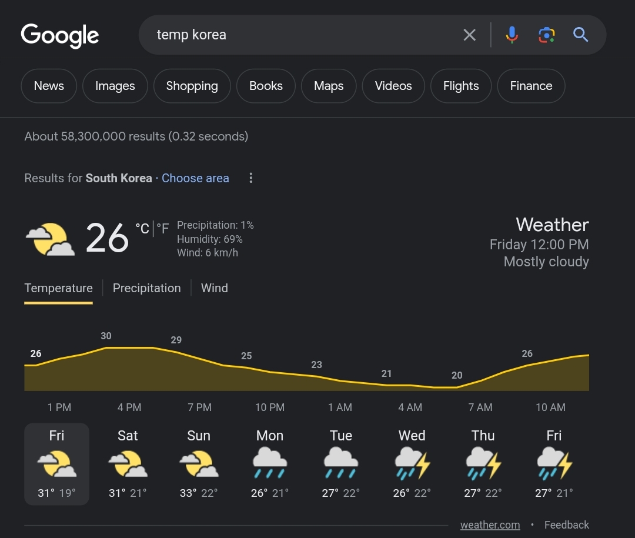Select Monday rain forecast
Viewport: 635px width, 538px height.
270,463
